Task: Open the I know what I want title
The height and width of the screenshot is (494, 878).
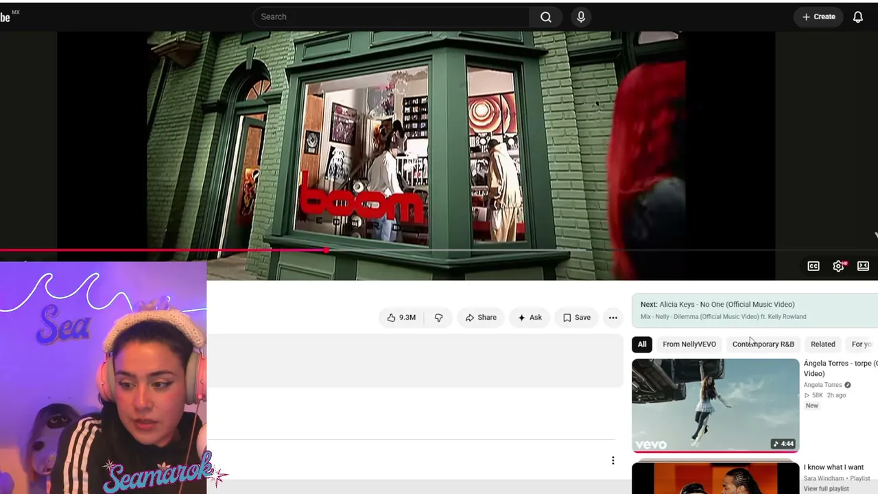Action: [x=833, y=467]
